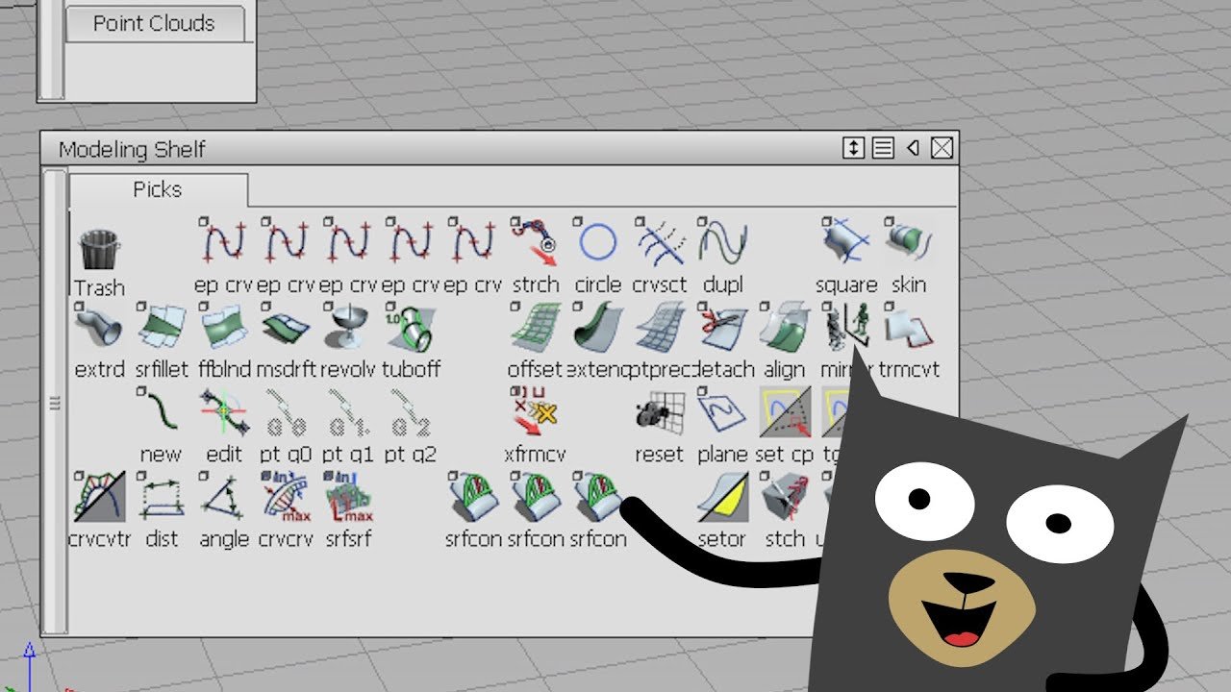Select the square surface tool
This screenshot has height=692, width=1231.
tap(846, 242)
